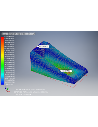Click legend value 108972184.000
The image size is (98, 127).
pos(10,78)
